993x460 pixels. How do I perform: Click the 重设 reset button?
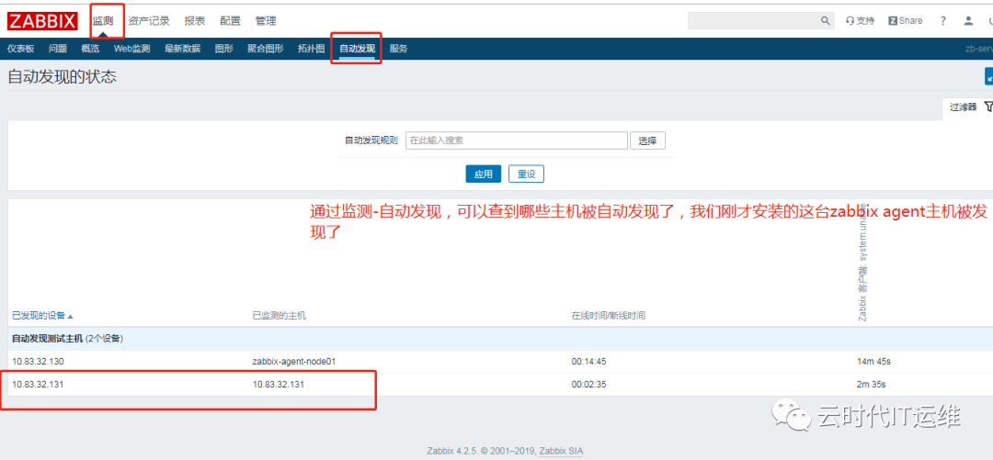(x=526, y=174)
